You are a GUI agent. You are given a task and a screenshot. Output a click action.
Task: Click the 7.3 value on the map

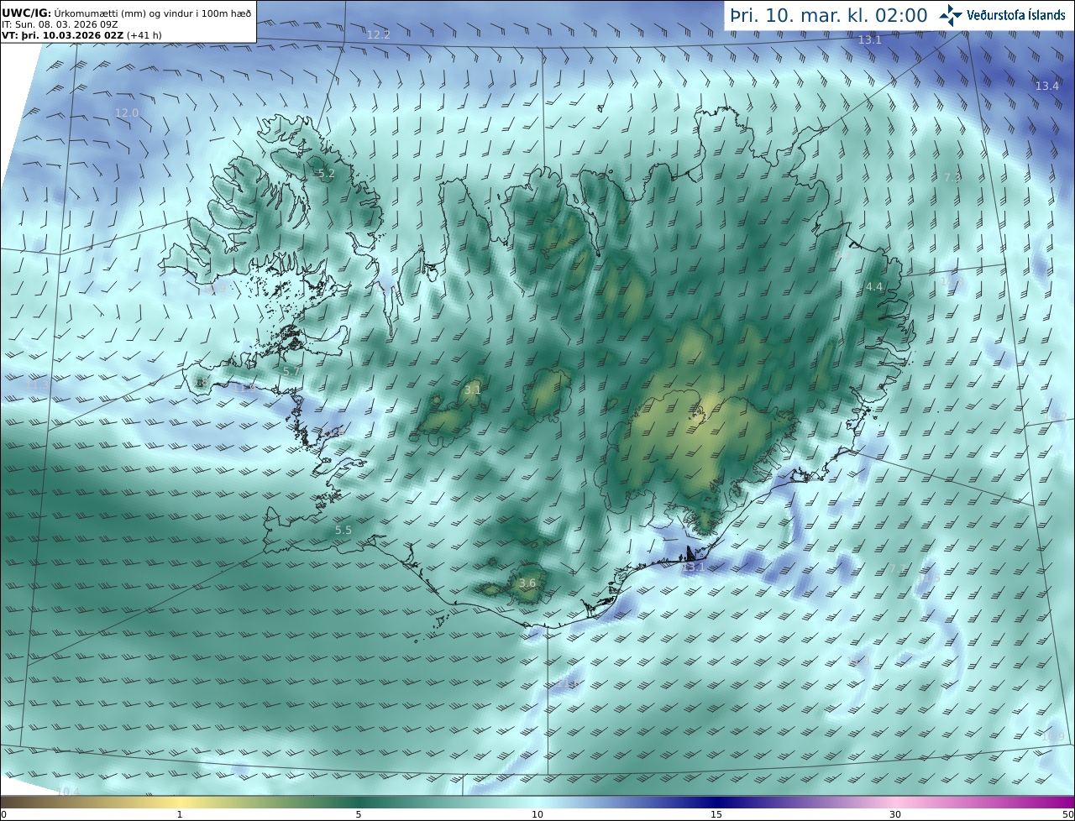[952, 178]
